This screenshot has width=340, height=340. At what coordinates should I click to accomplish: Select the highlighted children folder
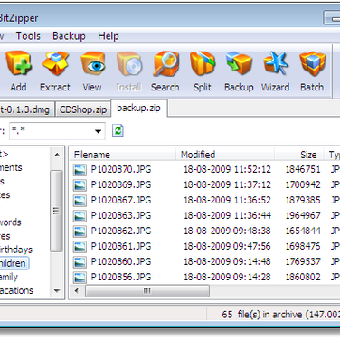(x=14, y=263)
